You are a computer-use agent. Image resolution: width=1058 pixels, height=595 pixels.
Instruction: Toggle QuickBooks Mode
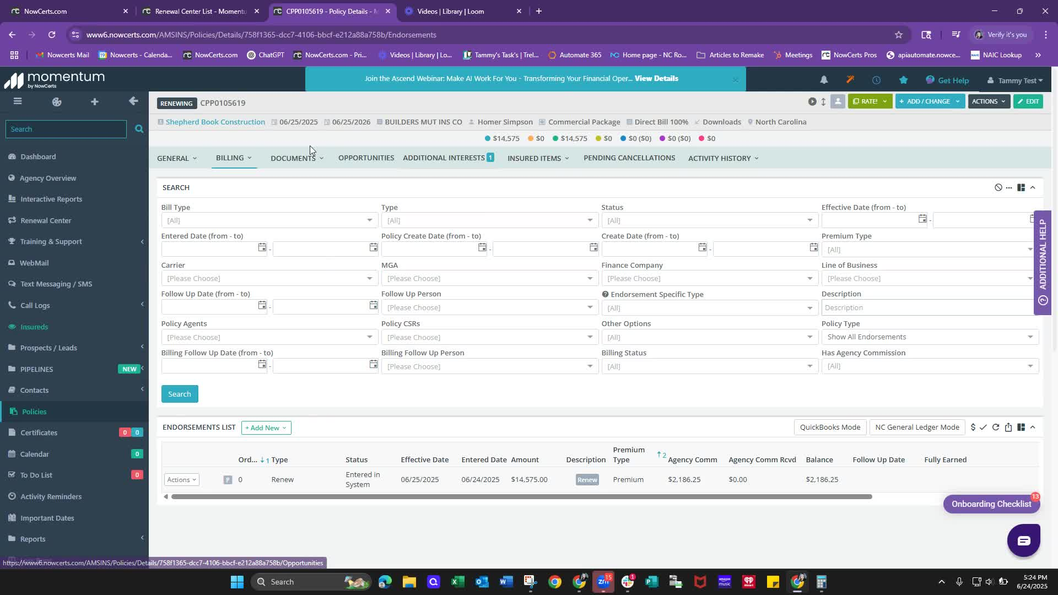830,428
